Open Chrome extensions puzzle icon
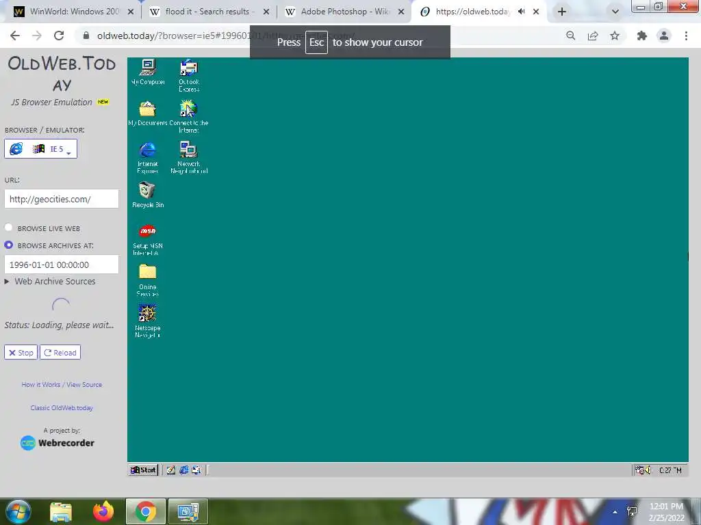The width and height of the screenshot is (701, 525). (642, 36)
